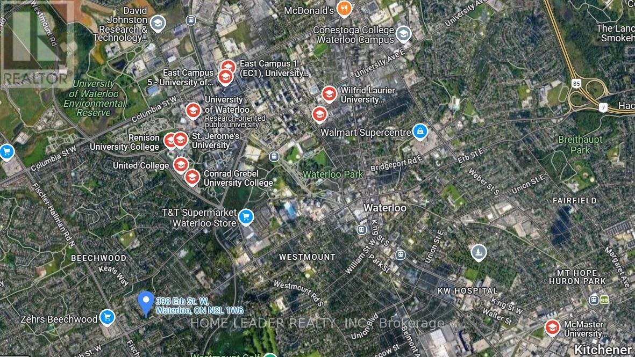Screen dimensions: 635x357
Task: Click the Walmart Supercentre shopping pin
Action: [420, 132]
